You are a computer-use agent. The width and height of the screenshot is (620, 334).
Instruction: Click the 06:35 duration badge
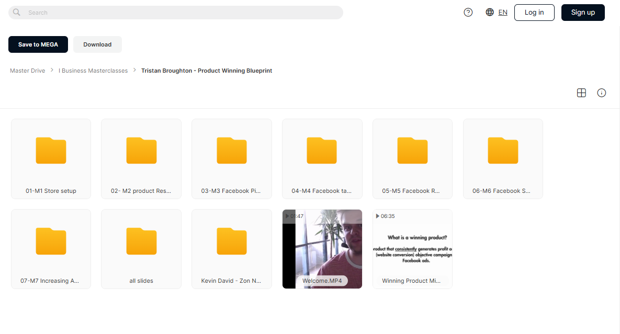(385, 216)
